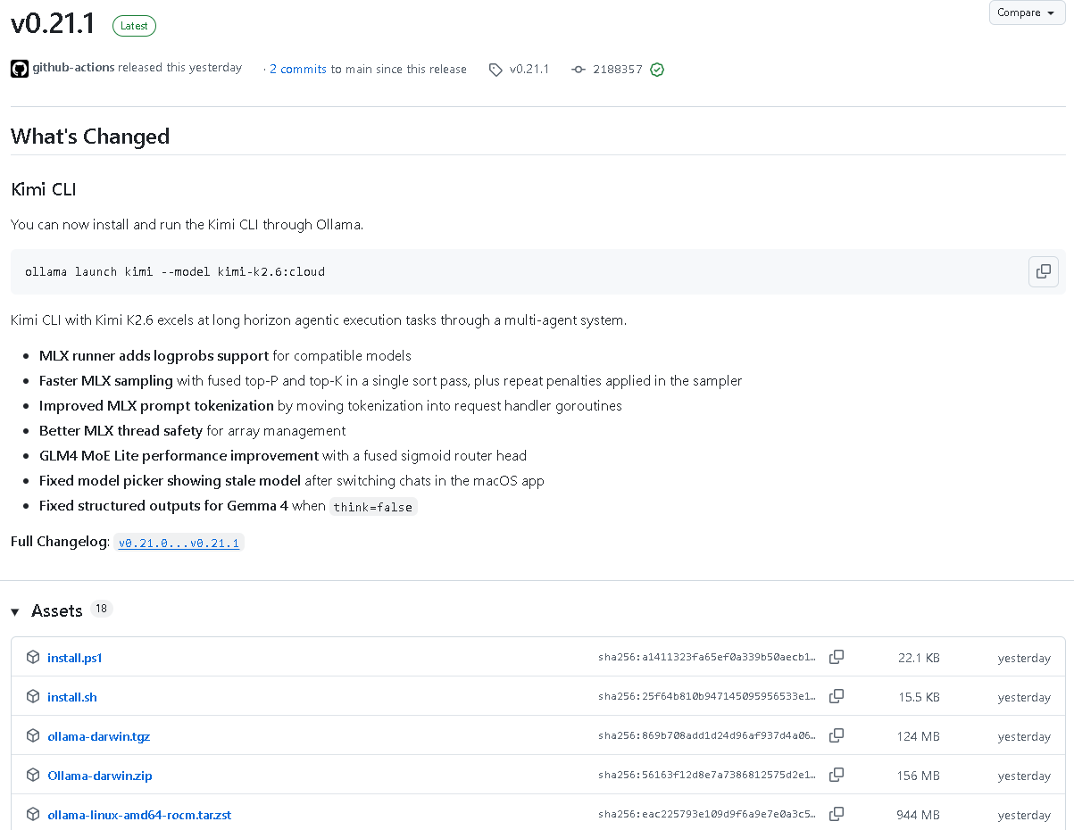Click the 124 MB file size
The image size is (1074, 830).
pyautogui.click(x=919, y=736)
